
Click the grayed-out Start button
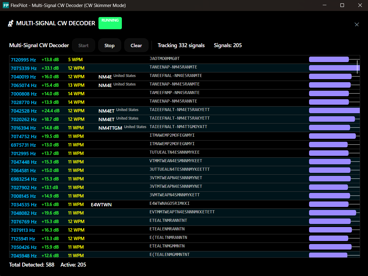pyautogui.click(x=83, y=45)
